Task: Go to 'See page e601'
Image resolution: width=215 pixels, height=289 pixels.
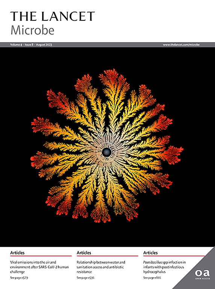Action: click(152, 278)
